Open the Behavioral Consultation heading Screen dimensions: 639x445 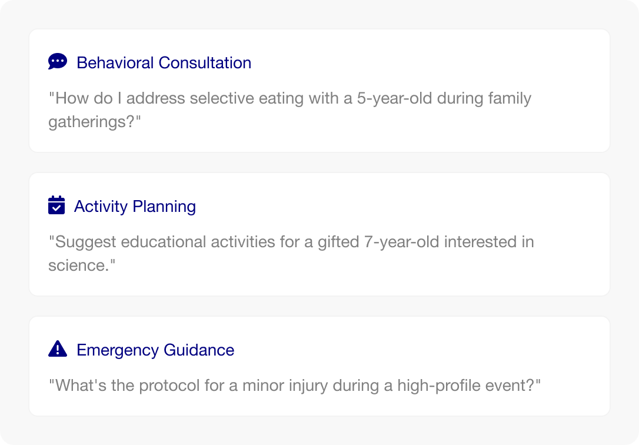[164, 63]
